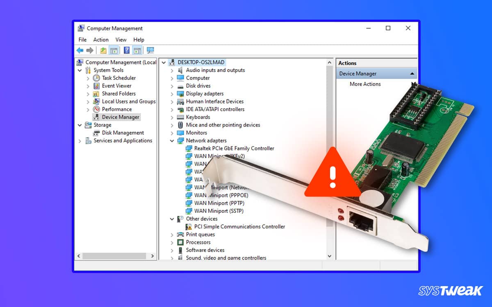Expand the Display adapters category

(173, 93)
